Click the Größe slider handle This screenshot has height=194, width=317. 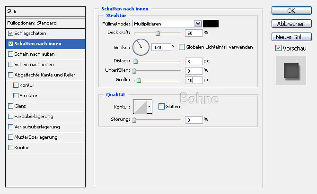click(139, 81)
